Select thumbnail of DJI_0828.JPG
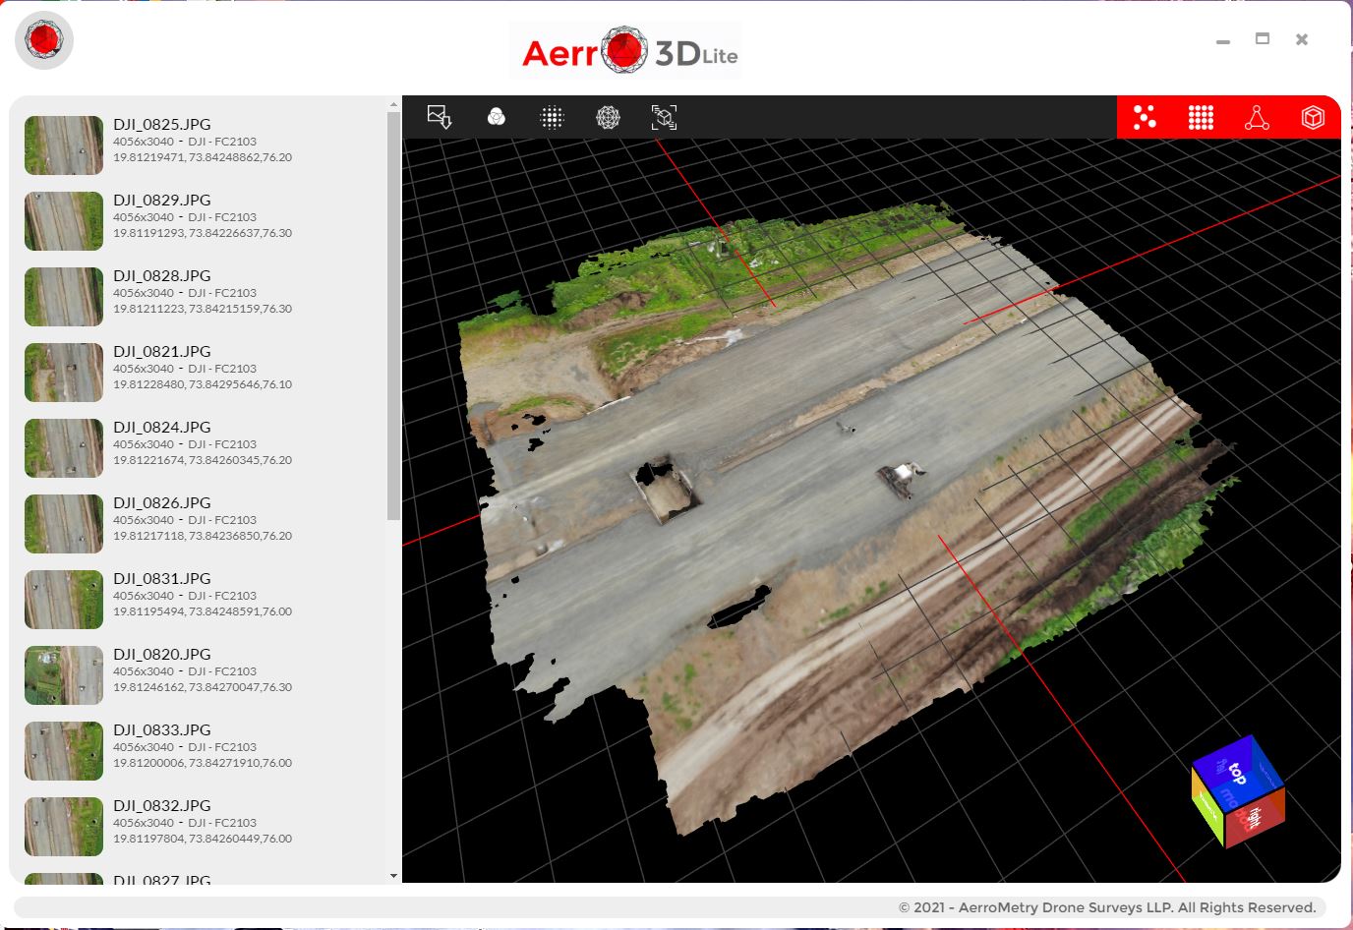1353x930 pixels. pyautogui.click(x=64, y=297)
